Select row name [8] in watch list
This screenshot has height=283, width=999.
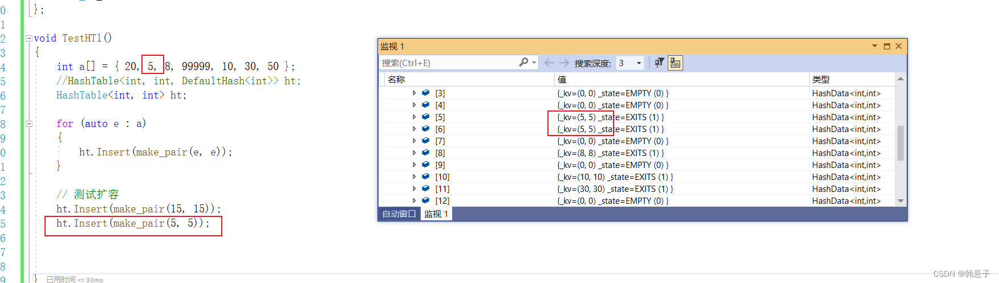pyautogui.click(x=440, y=153)
